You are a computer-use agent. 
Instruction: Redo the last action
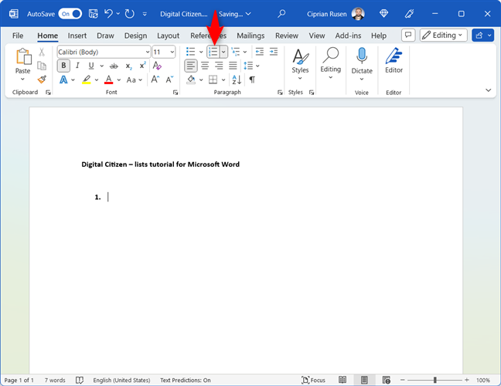coord(129,14)
